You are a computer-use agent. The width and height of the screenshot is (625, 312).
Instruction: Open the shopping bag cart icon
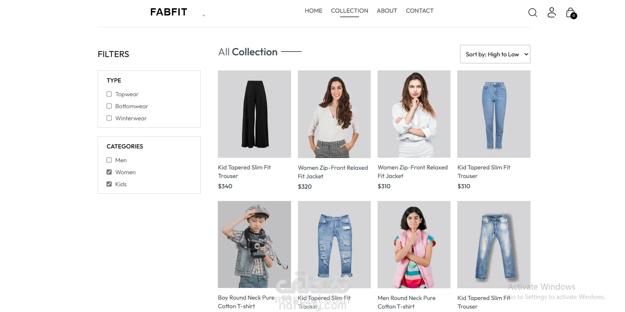[571, 13]
